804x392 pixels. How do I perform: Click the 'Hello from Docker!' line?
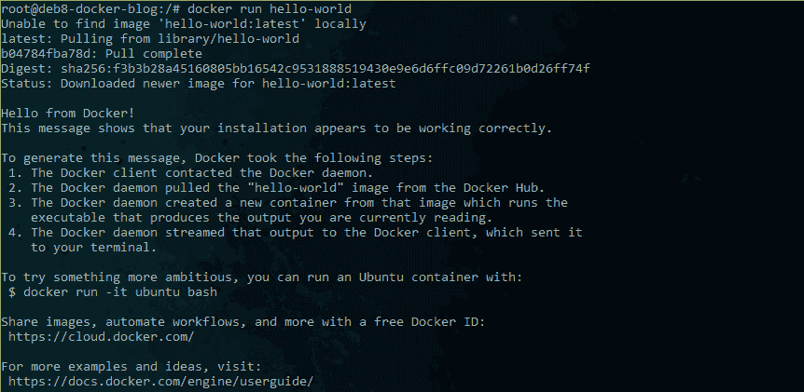(x=68, y=113)
